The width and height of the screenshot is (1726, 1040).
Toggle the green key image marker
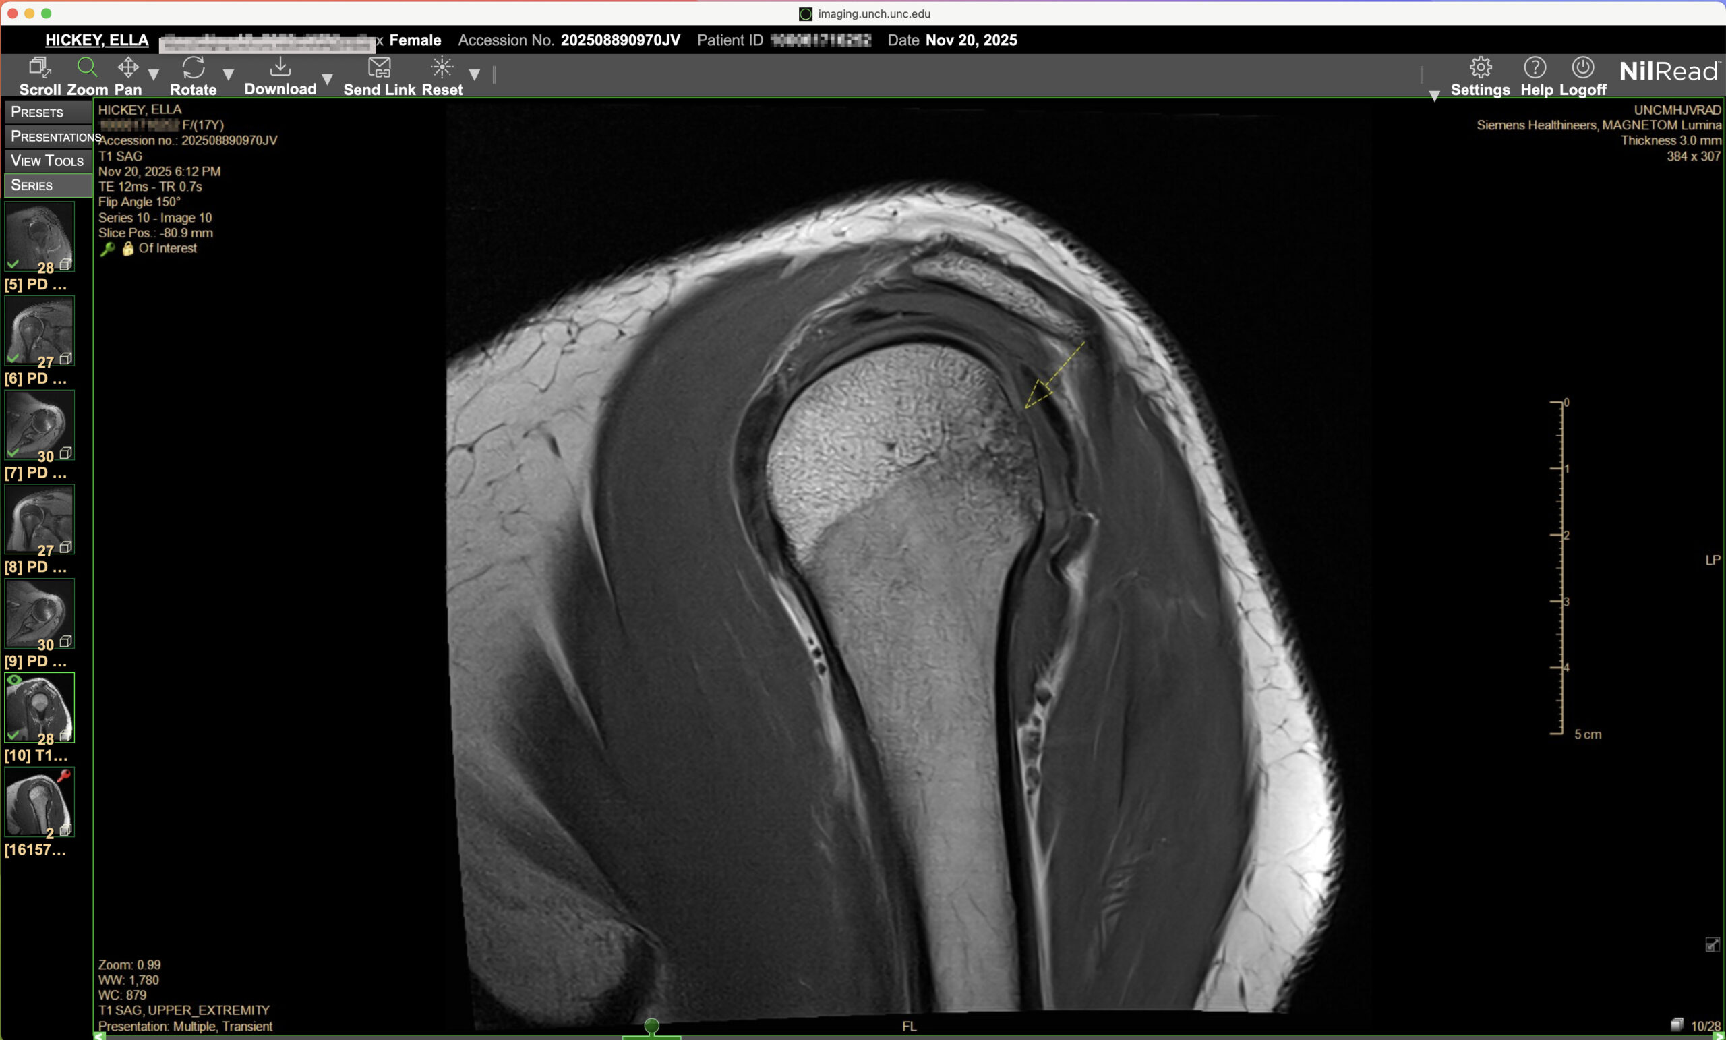click(107, 249)
